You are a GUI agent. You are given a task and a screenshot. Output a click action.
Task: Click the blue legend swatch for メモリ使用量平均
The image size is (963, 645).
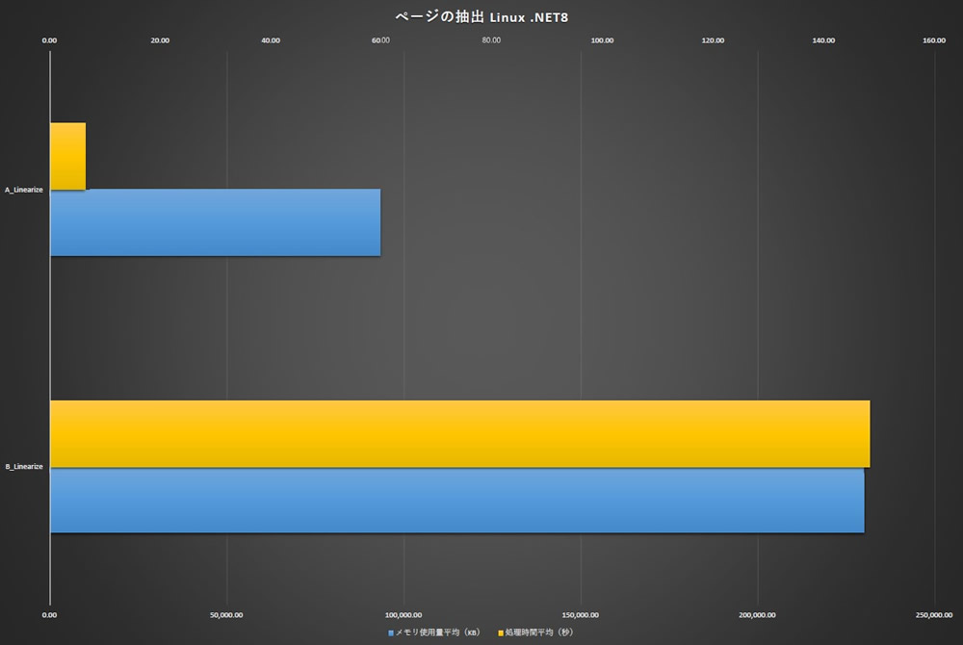(x=391, y=633)
